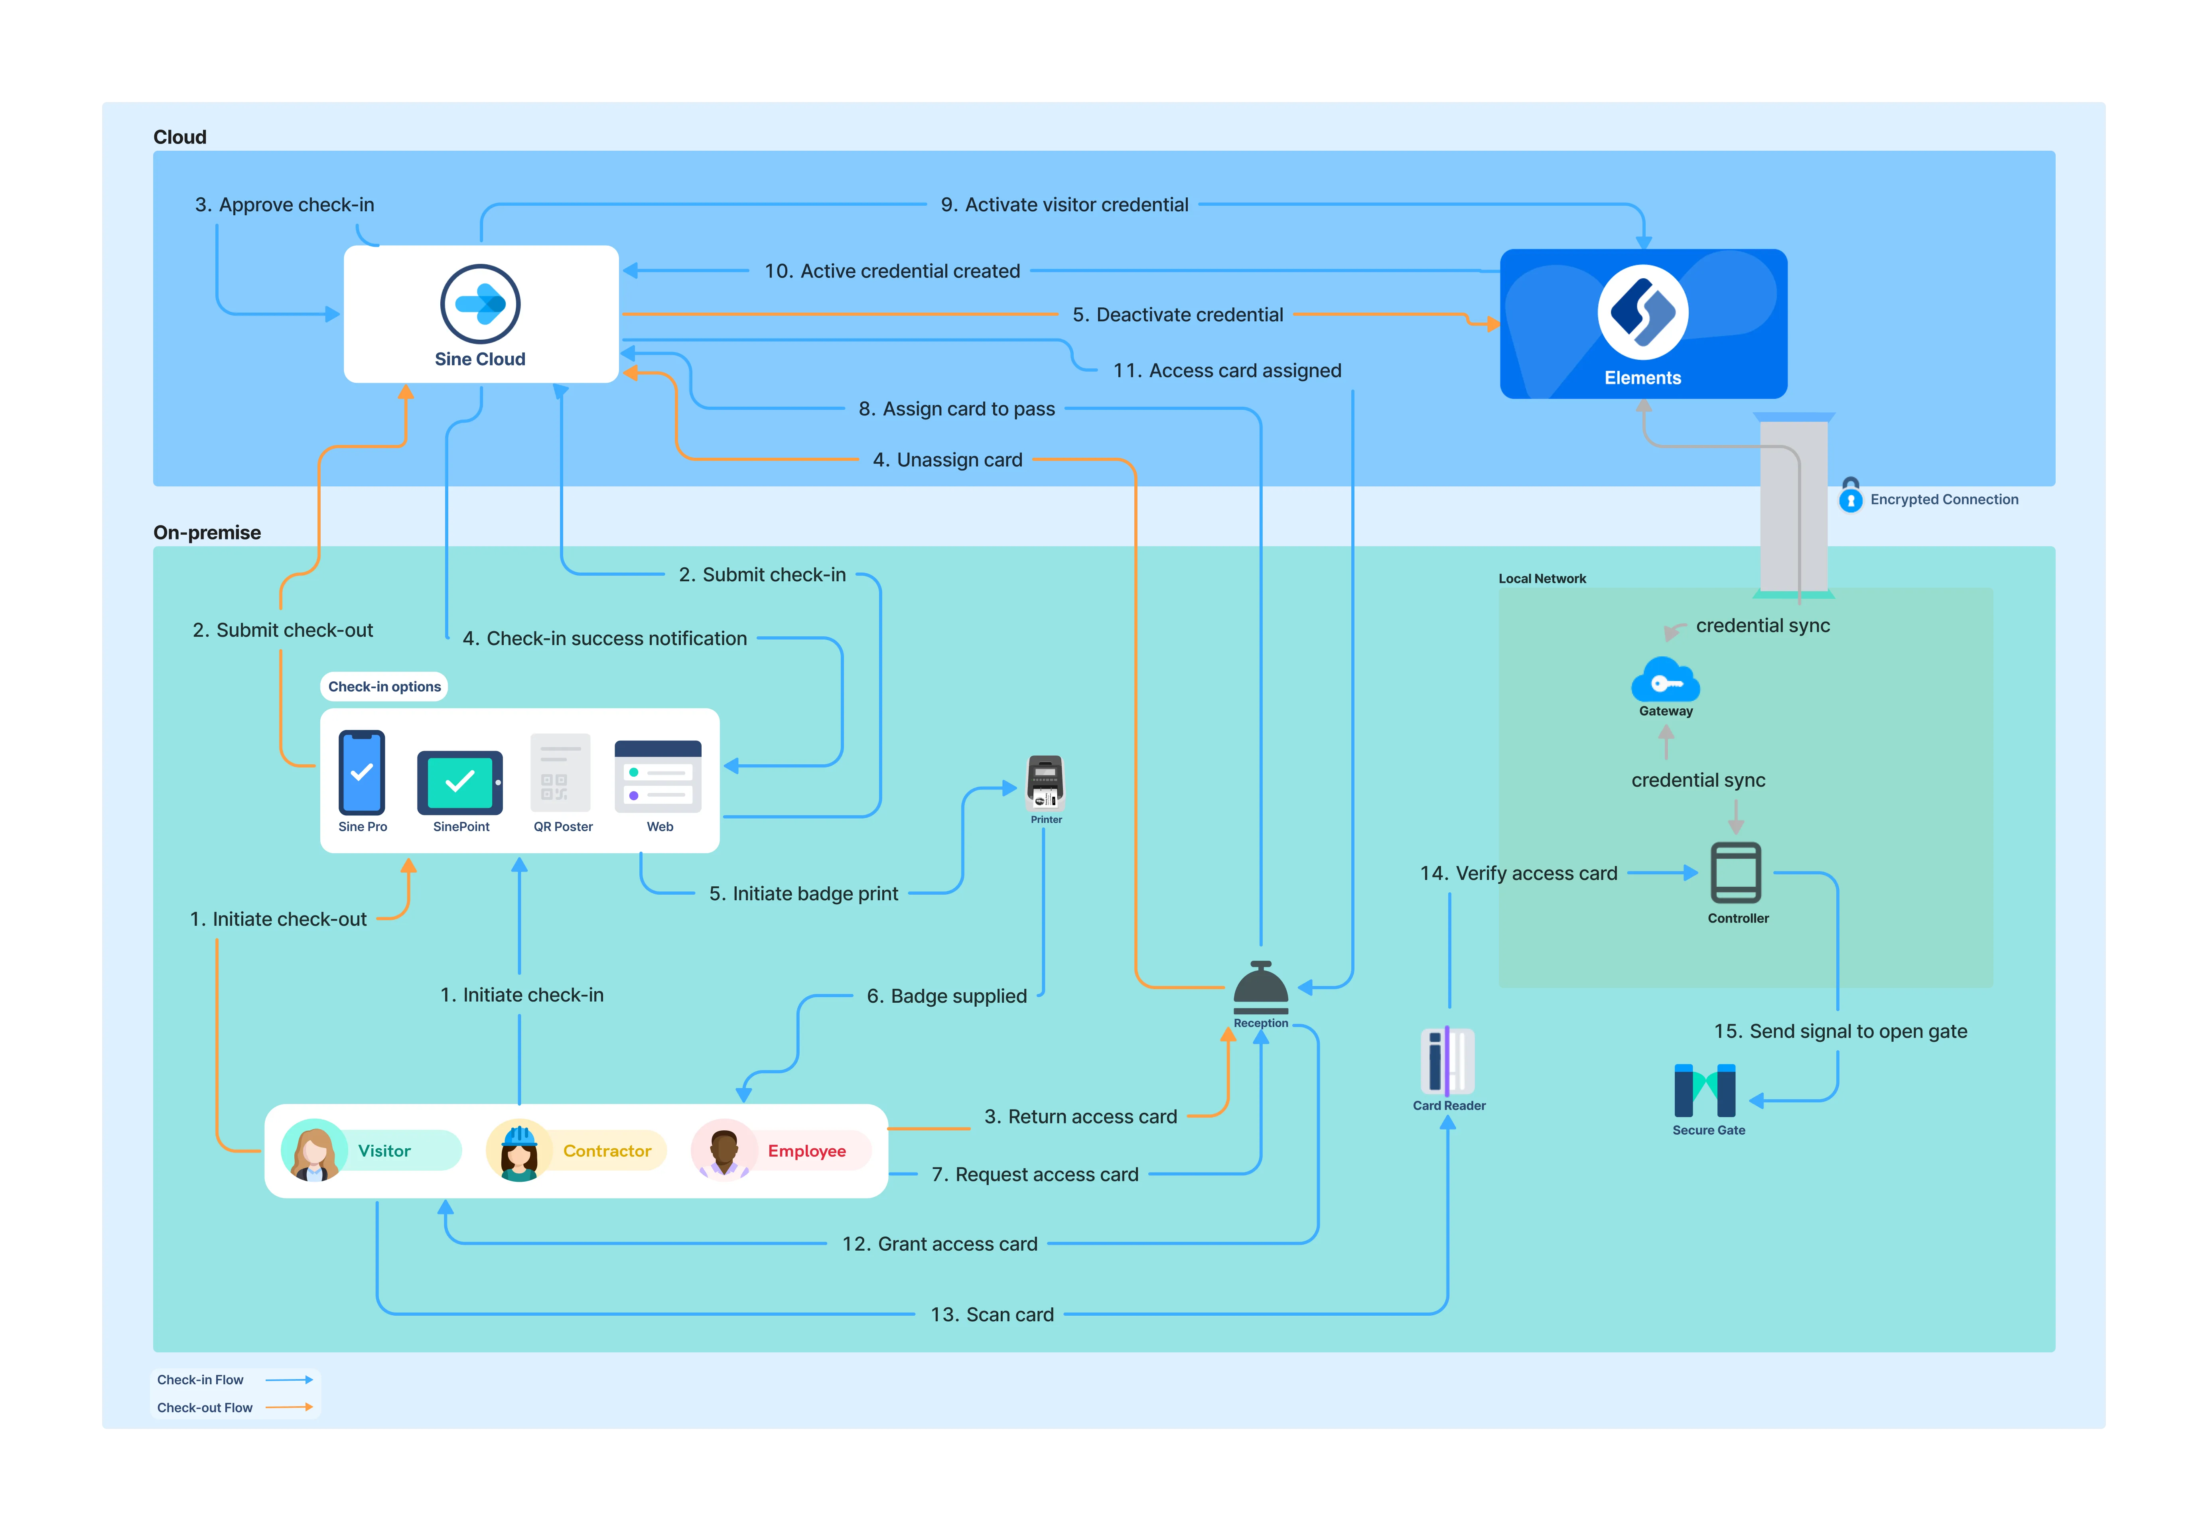Click the Sine Cloud logo icon
The image size is (2208, 1531).
tap(480, 304)
